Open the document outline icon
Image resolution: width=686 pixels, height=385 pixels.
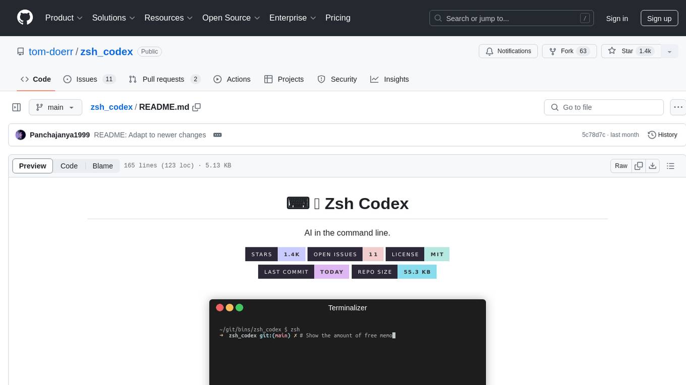[670, 166]
